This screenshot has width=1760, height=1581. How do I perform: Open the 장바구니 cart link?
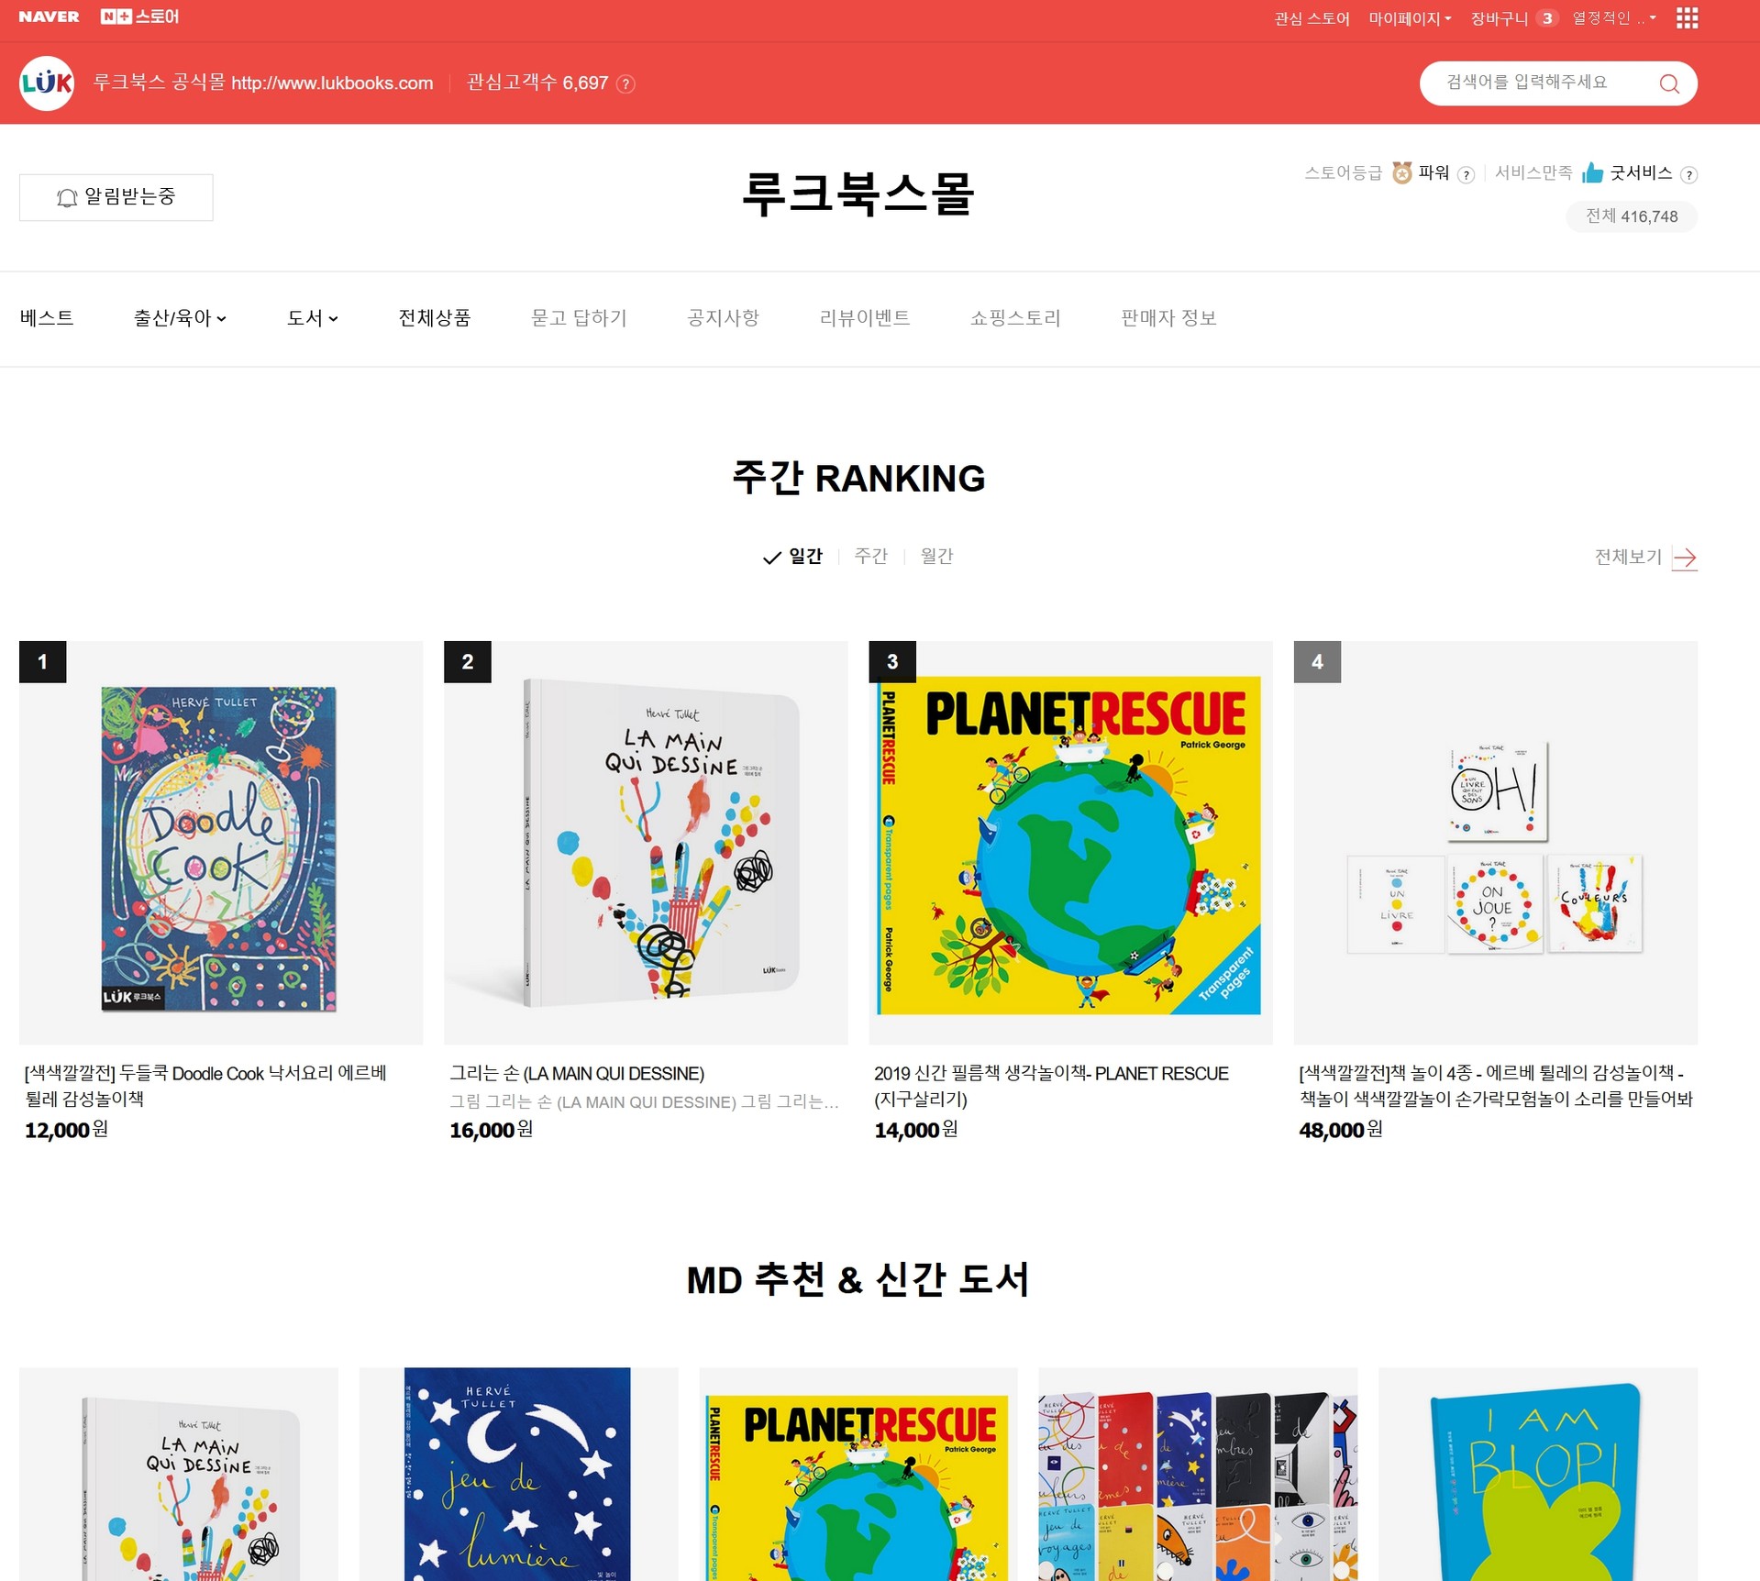click(1513, 18)
